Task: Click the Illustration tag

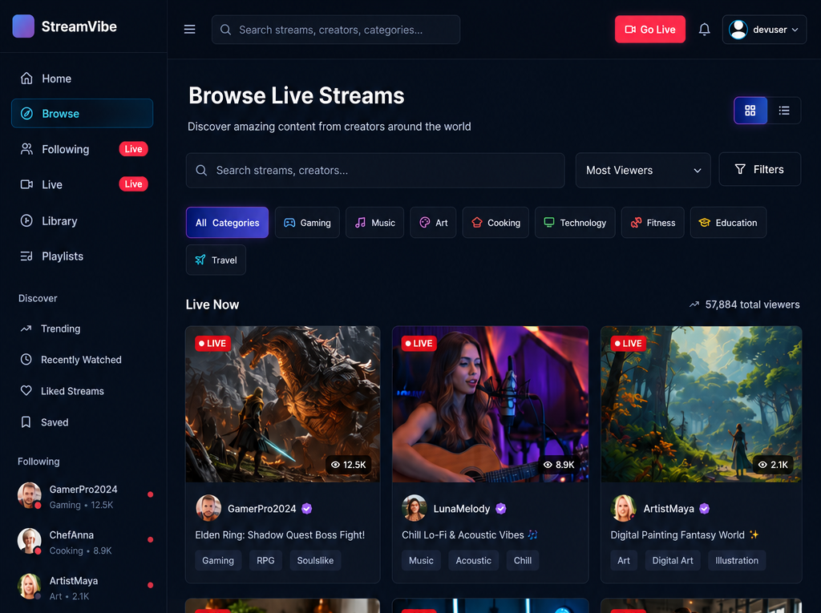Action: tap(737, 560)
